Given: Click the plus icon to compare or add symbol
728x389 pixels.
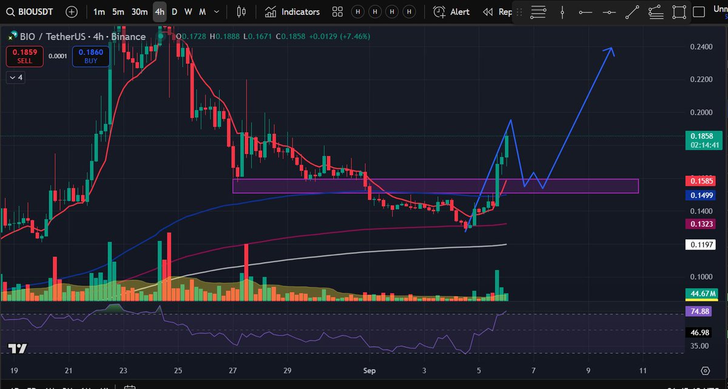Looking at the screenshot, I should (72, 12).
